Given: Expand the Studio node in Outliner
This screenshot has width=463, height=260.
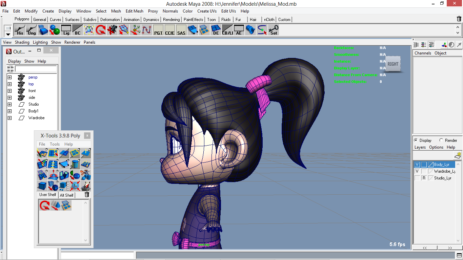Looking at the screenshot, I should 9,104.
